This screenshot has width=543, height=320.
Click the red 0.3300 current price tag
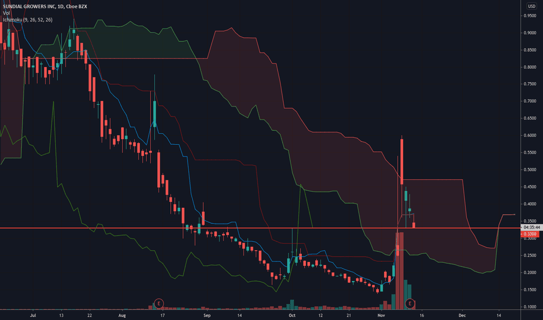(530, 234)
